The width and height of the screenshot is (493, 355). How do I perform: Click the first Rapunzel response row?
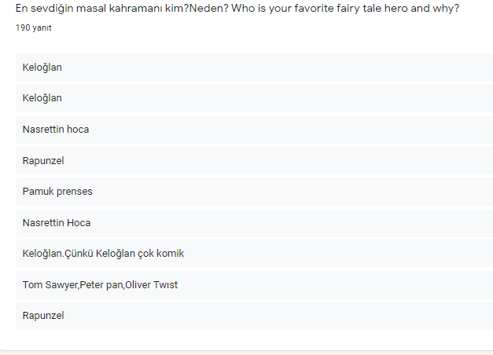tap(253, 160)
